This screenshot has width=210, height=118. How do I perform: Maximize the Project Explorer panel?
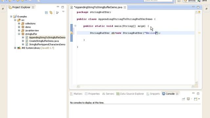click(63, 7)
